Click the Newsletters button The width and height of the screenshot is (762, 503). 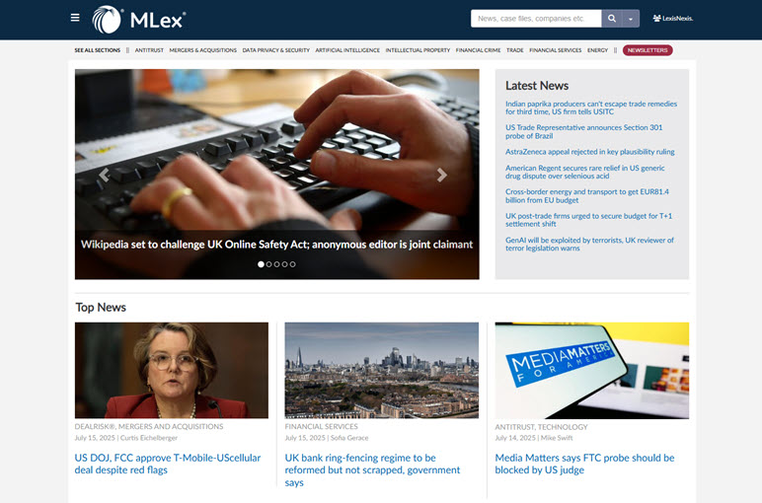648,50
